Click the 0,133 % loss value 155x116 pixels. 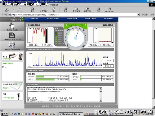pos(108,66)
